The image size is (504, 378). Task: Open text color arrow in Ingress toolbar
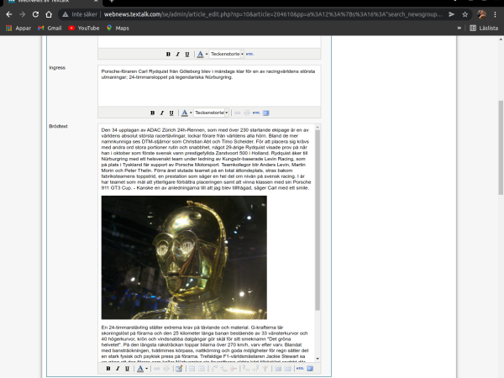pyautogui.click(x=191, y=113)
